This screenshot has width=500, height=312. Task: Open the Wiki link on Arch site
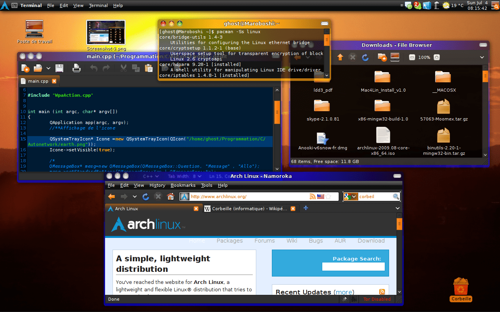pos(292,241)
